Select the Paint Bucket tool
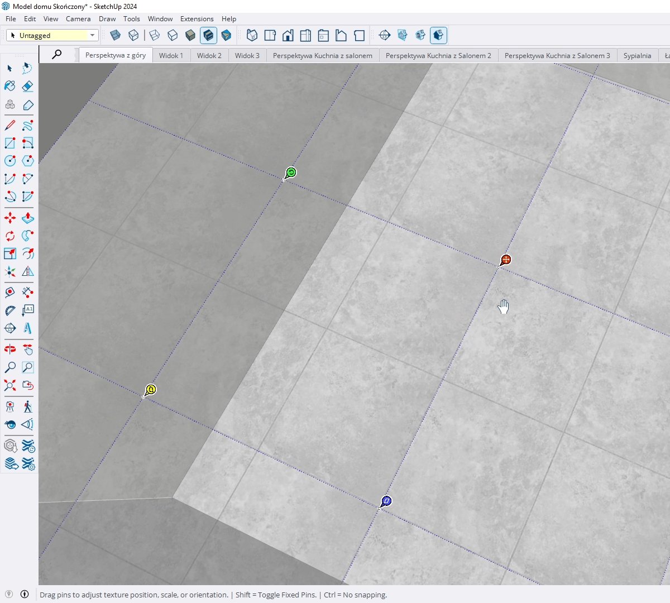The width and height of the screenshot is (670, 603). pyautogui.click(x=9, y=86)
